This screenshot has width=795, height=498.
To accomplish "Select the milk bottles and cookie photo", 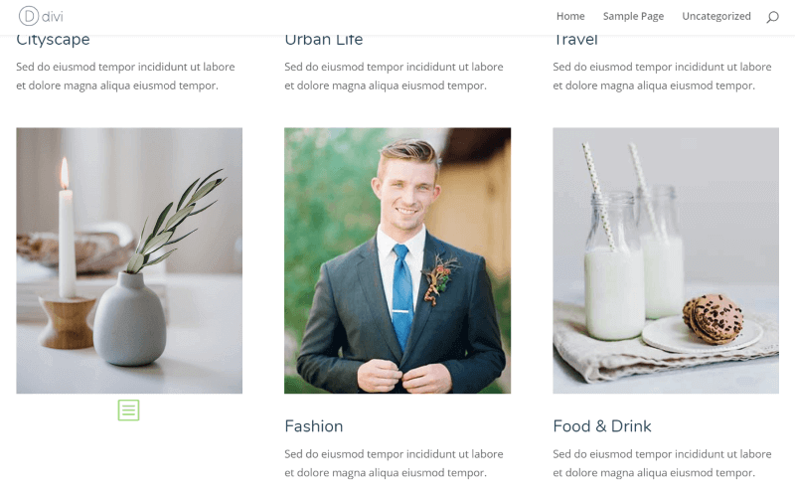I will click(666, 260).
